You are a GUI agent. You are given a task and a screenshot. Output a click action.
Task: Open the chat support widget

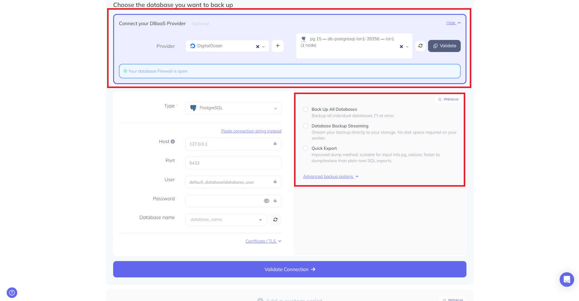[x=567, y=279]
